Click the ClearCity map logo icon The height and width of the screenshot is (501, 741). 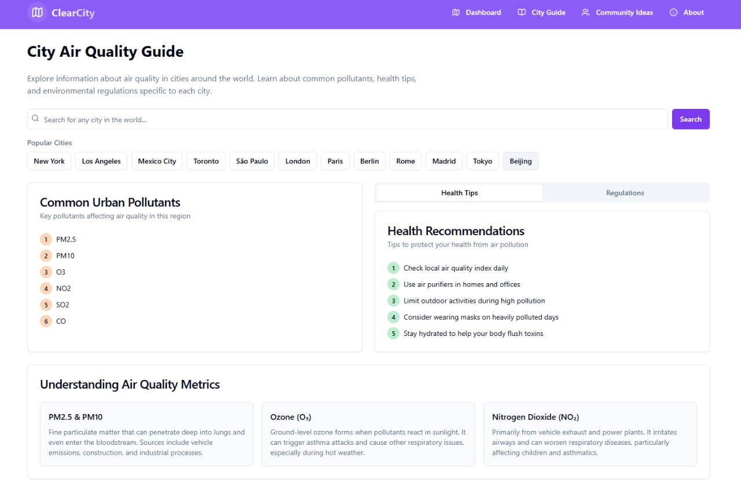pyautogui.click(x=37, y=12)
